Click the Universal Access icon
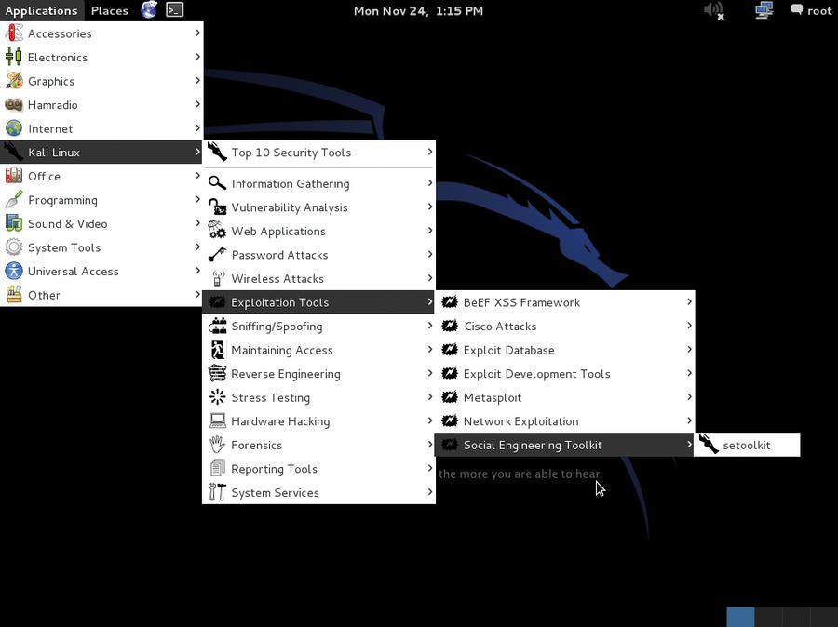 [14, 271]
